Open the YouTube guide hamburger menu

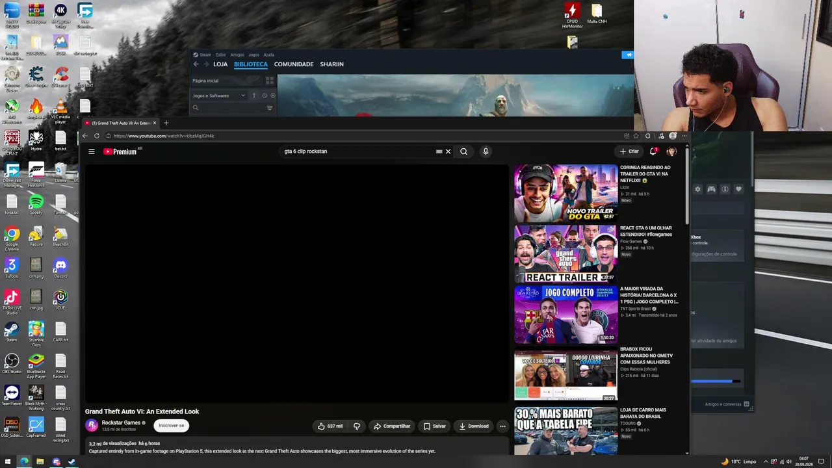point(92,151)
